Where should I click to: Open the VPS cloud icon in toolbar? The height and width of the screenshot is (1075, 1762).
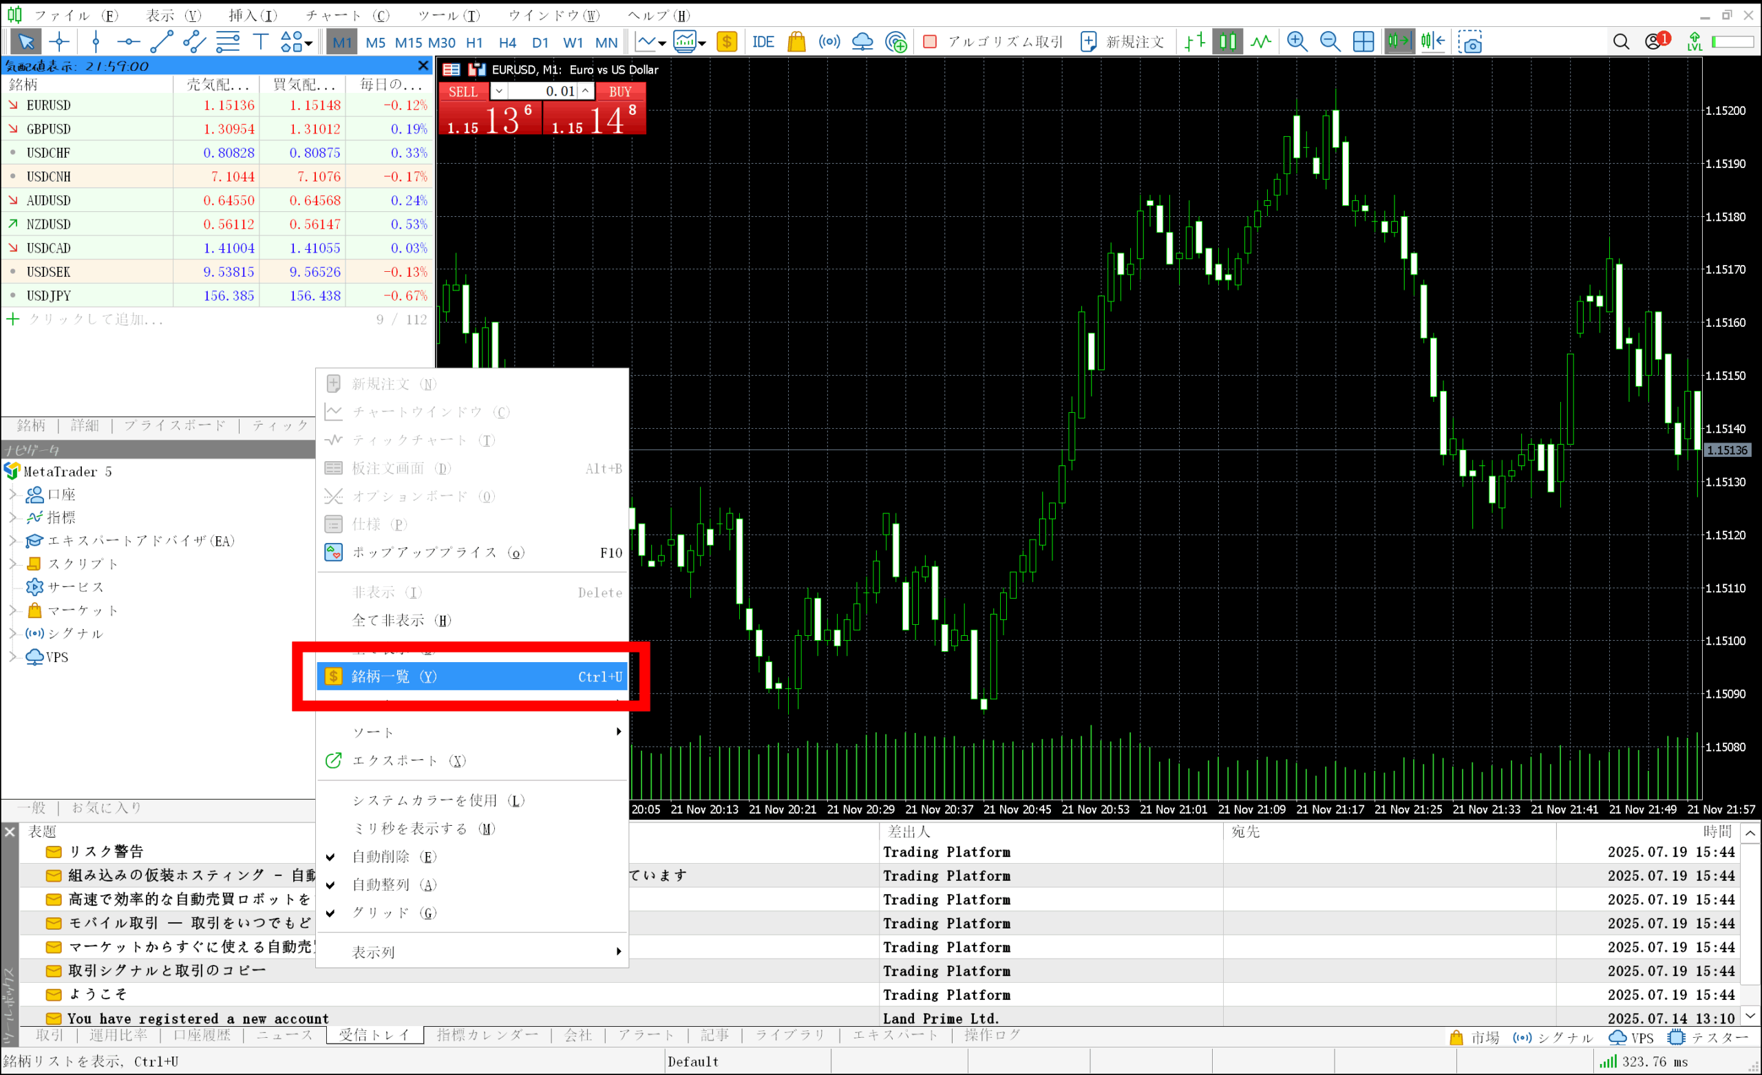coord(862,42)
